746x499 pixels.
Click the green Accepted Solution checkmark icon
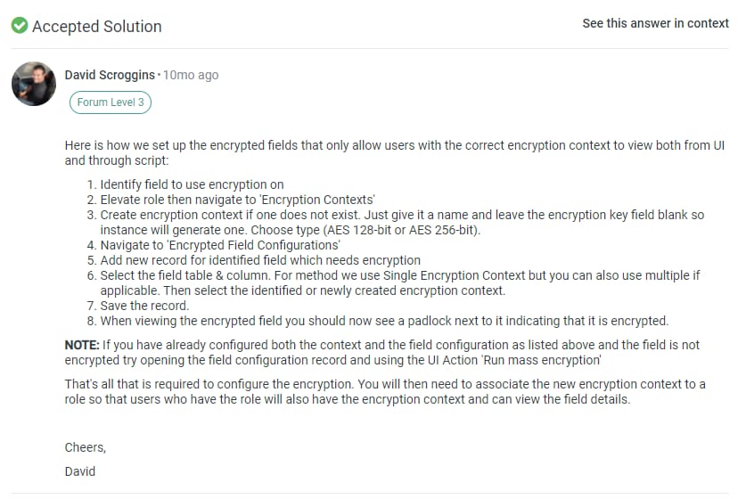point(20,25)
